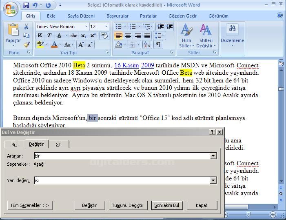Screen dimensions: 286x220
Task: Click the Değiştir replace button
Action: tap(90, 205)
